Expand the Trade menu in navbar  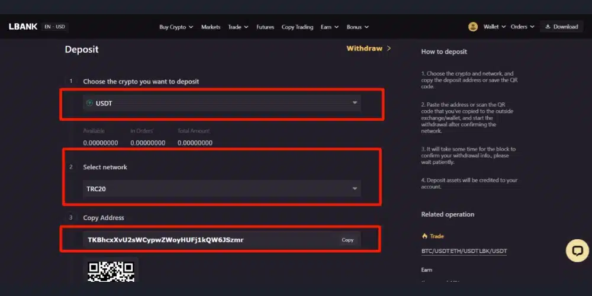(x=238, y=27)
